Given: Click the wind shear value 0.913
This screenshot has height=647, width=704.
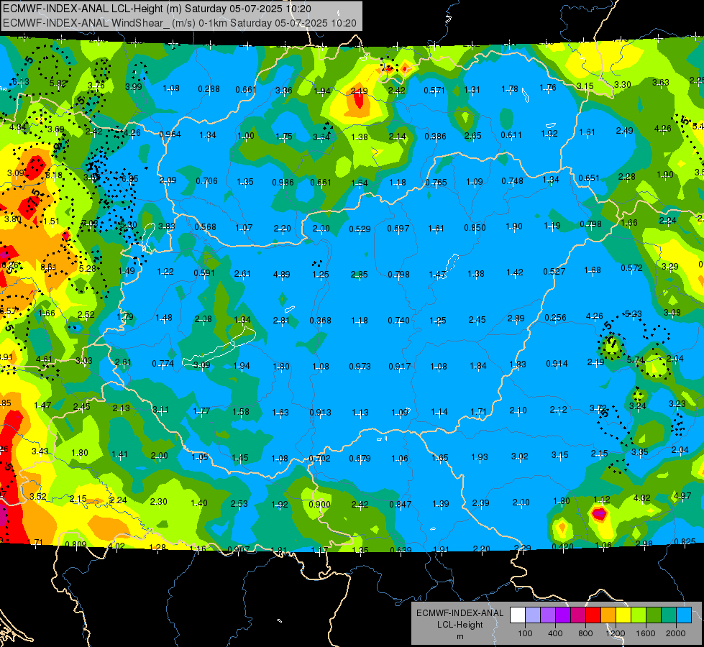Looking at the screenshot, I should point(320,412).
